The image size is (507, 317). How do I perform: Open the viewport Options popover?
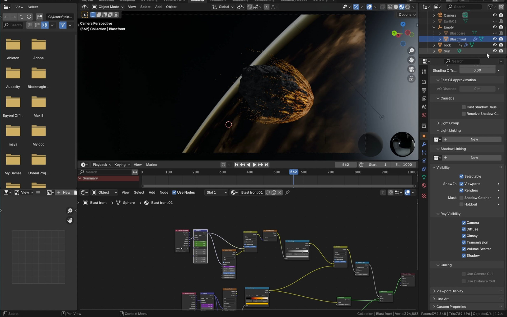[407, 15]
